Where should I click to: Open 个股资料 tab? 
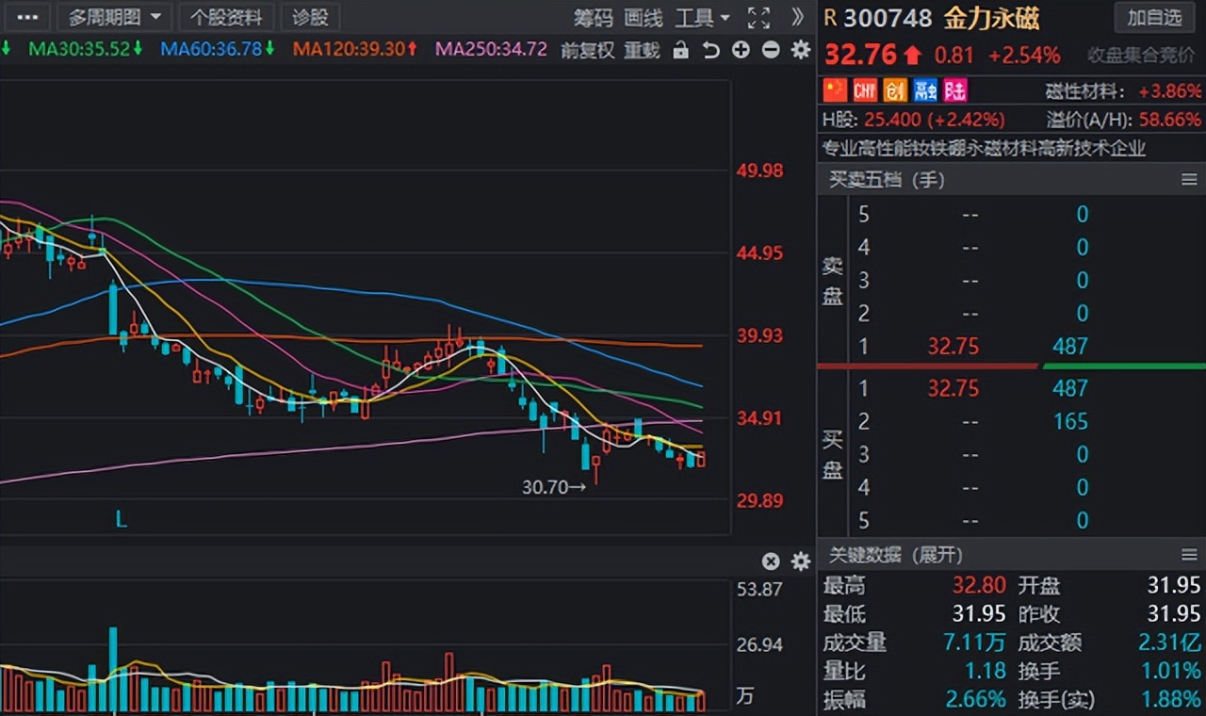coord(226,17)
